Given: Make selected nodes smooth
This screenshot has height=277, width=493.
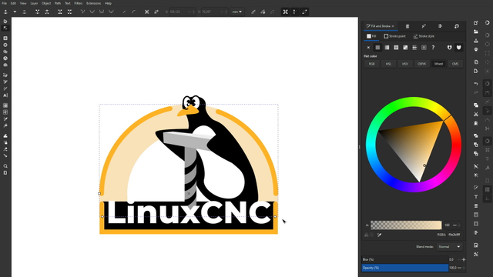Looking at the screenshot, I should [x=92, y=12].
